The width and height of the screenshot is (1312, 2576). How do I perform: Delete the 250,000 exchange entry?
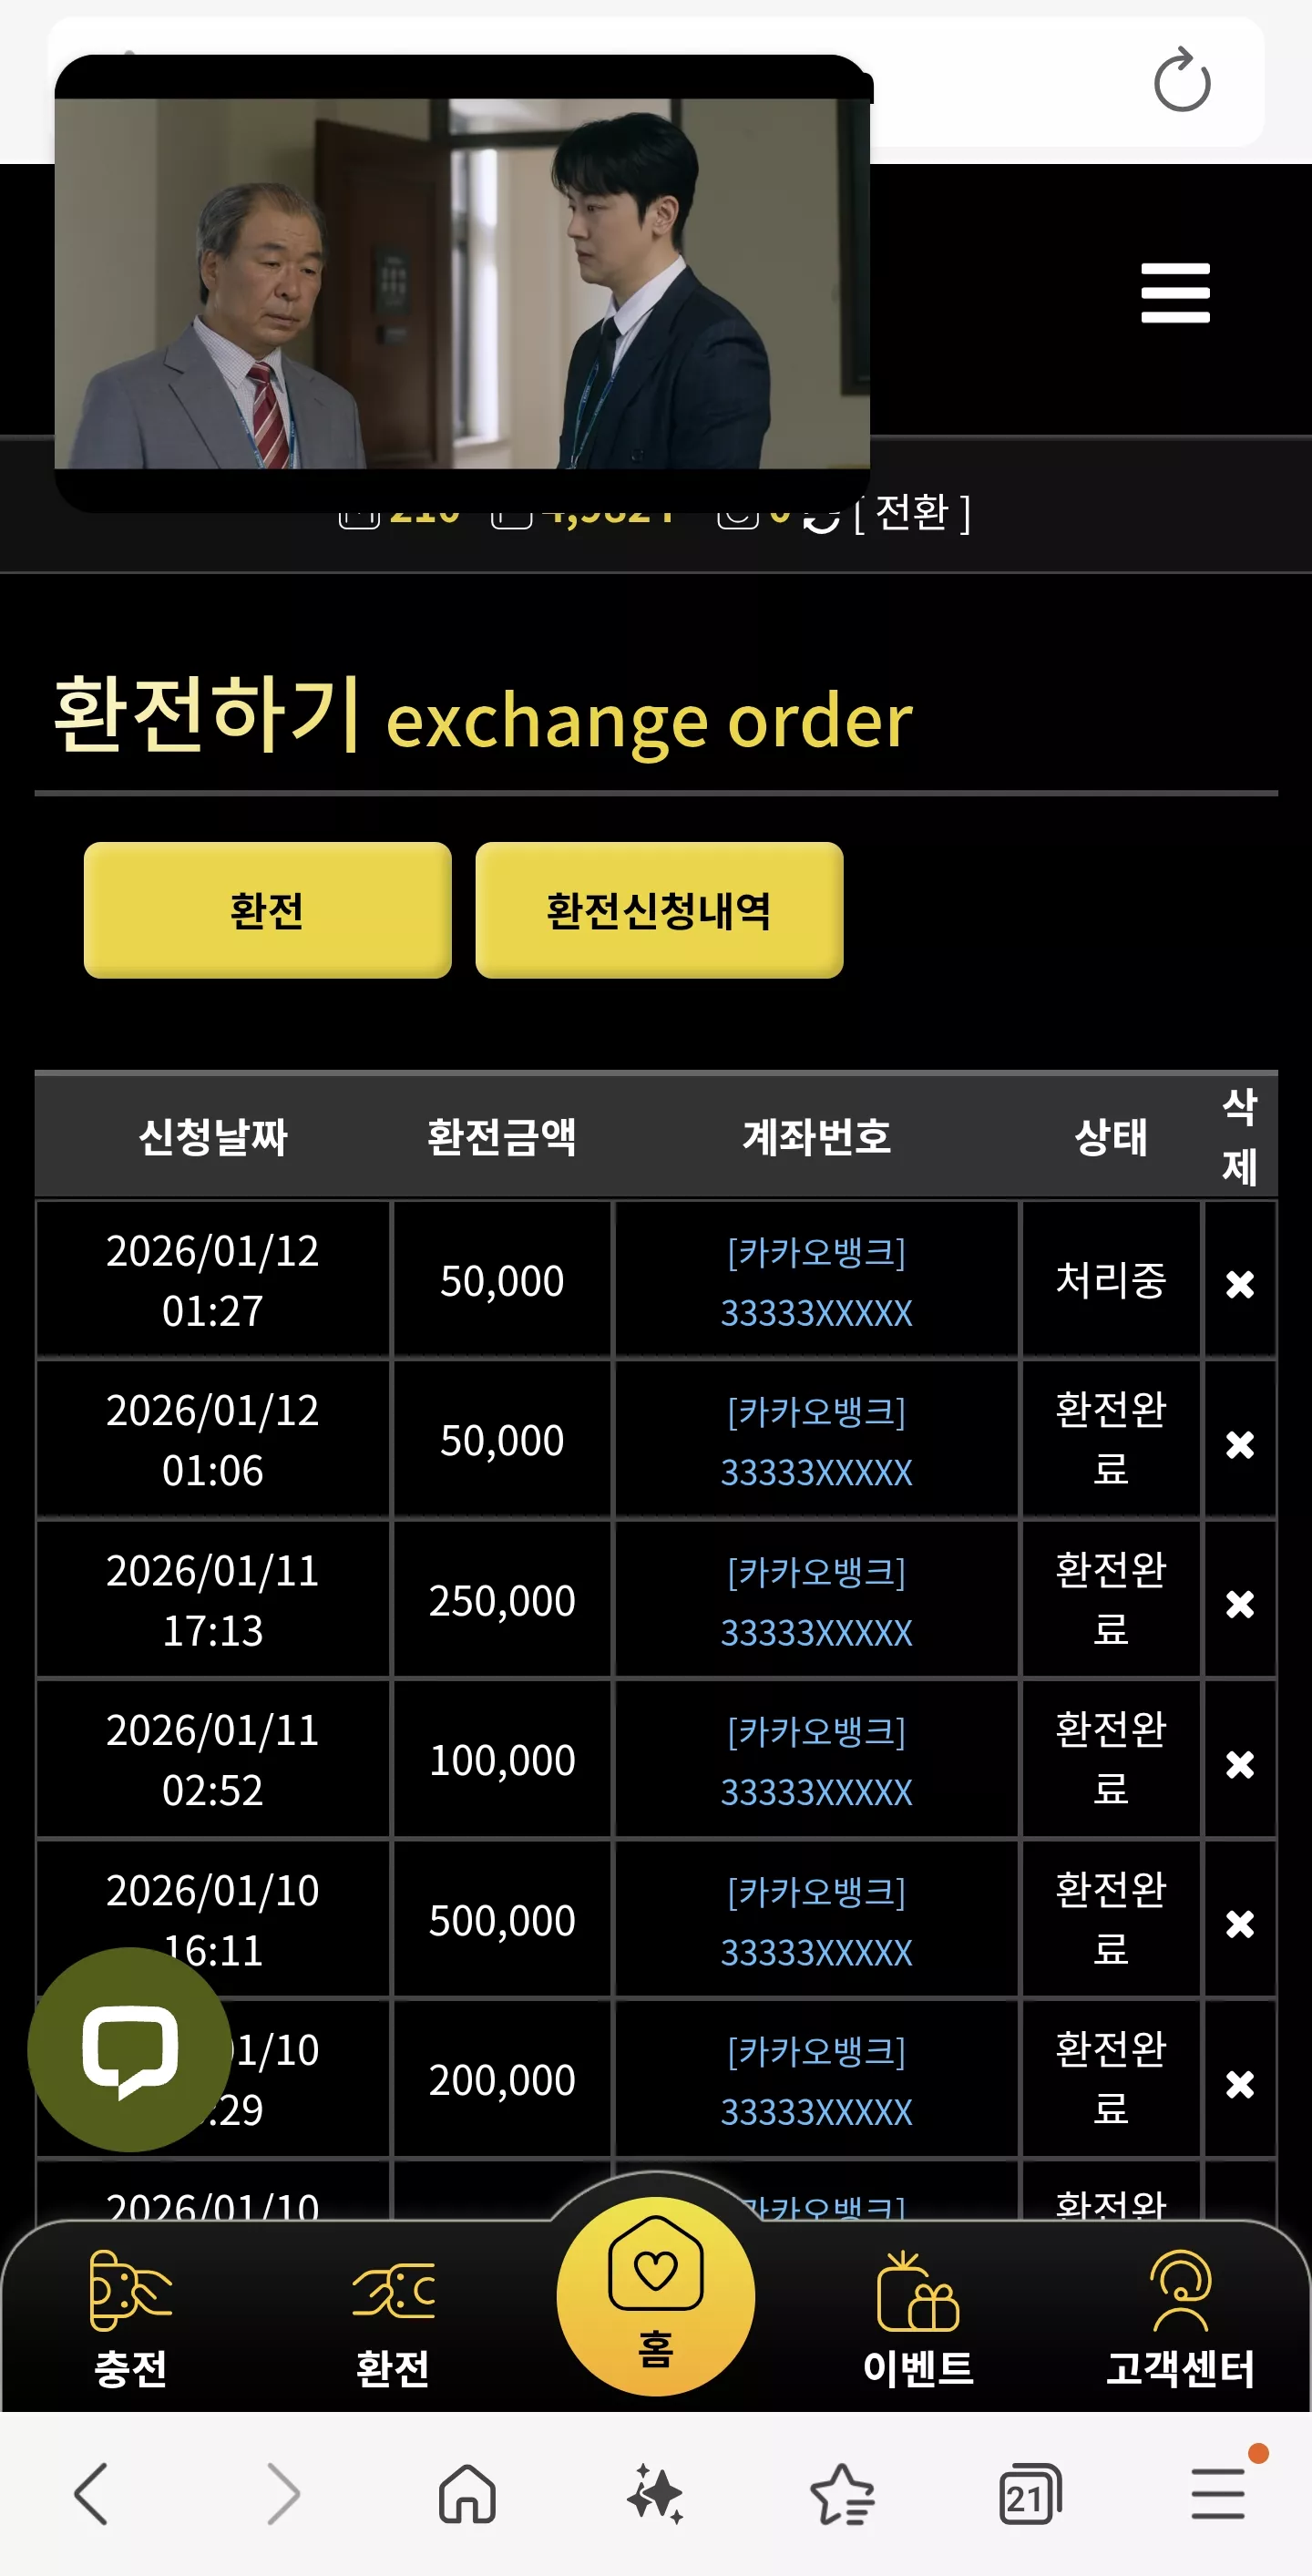click(x=1240, y=1604)
